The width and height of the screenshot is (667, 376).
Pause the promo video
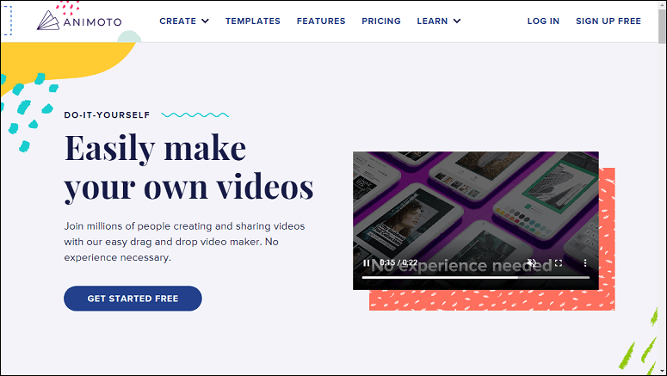tap(367, 263)
